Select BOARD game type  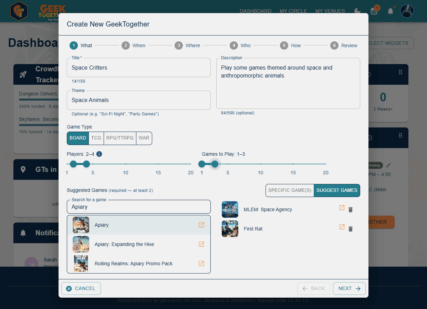78,138
